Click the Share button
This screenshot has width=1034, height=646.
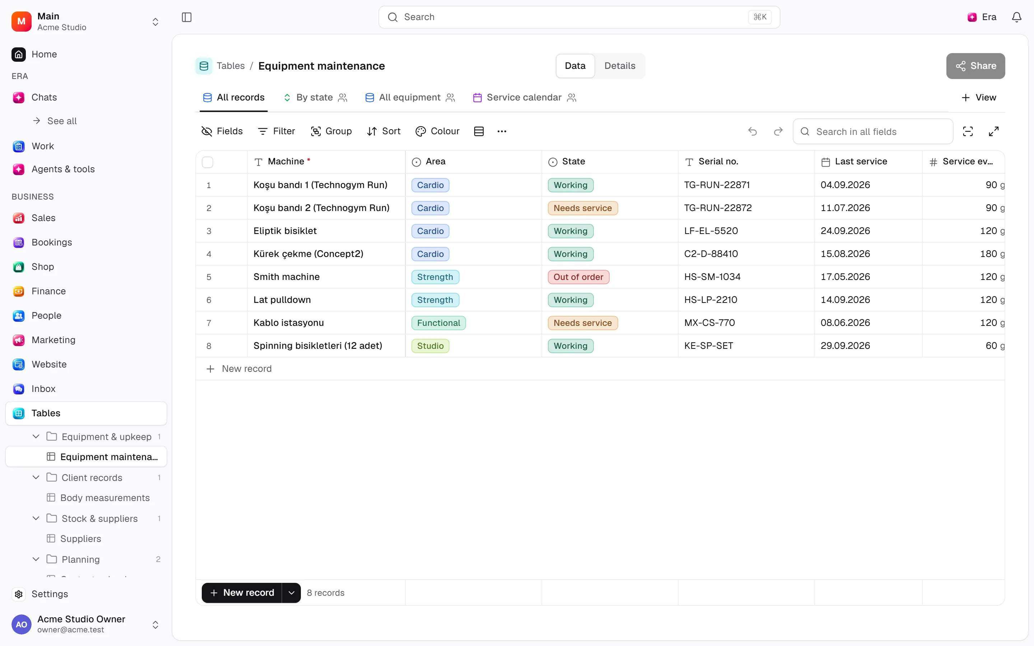[975, 66]
